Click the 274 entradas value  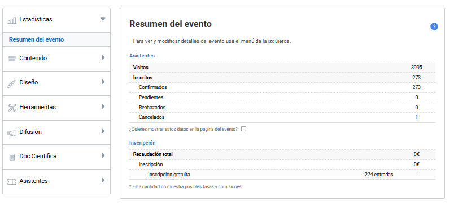[x=379, y=175]
